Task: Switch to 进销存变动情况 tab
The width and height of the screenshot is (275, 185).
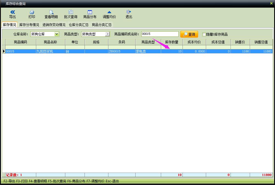Action: coord(54,25)
